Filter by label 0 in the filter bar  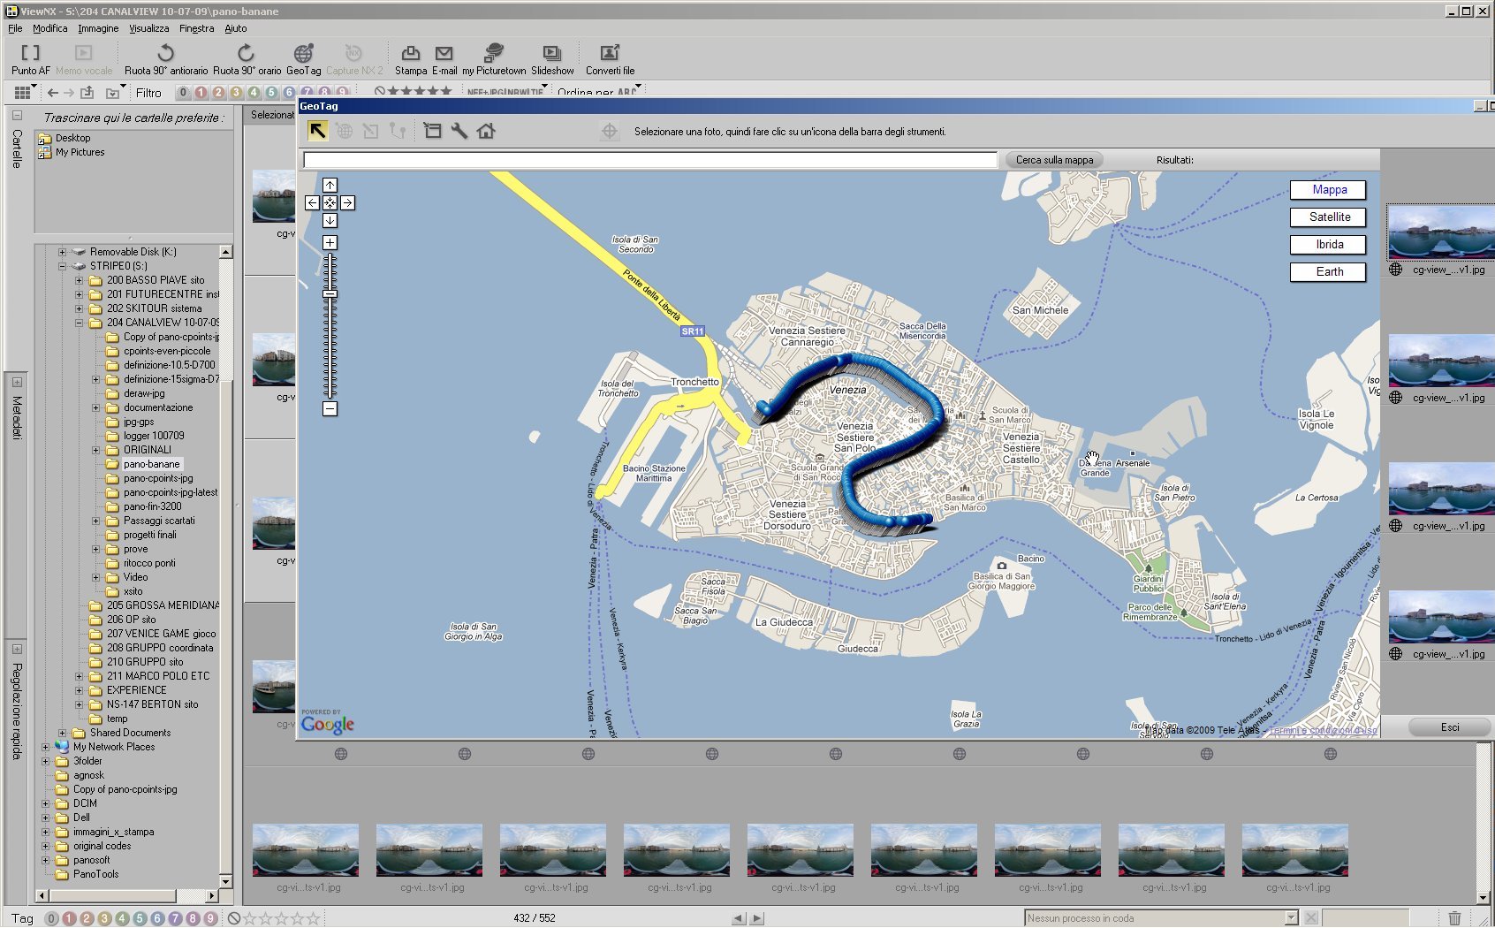[x=183, y=93]
